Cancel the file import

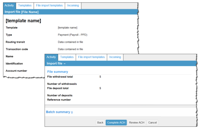click(152, 122)
